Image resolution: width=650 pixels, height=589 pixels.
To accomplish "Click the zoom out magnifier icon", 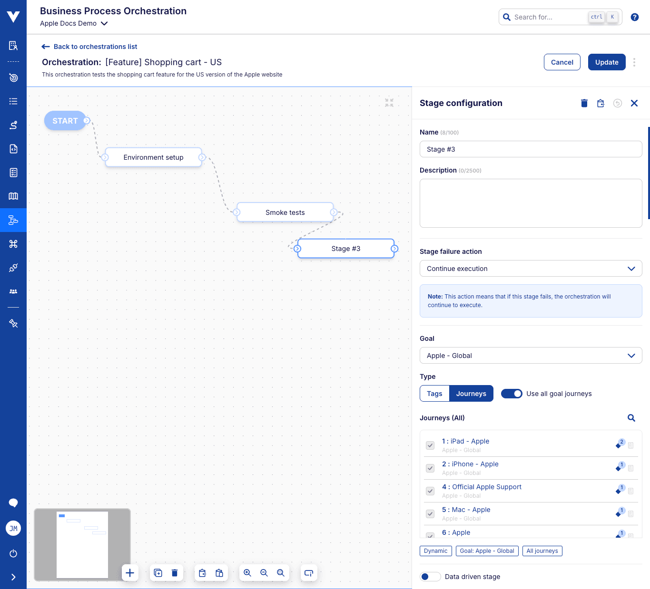I will 264,573.
